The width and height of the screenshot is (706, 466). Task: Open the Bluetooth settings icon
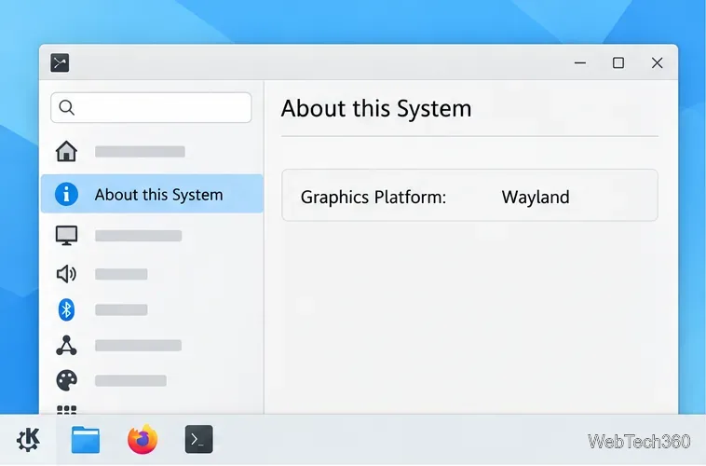[x=66, y=309]
